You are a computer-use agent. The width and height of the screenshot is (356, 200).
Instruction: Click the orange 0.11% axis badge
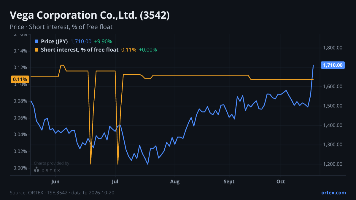(20, 79)
